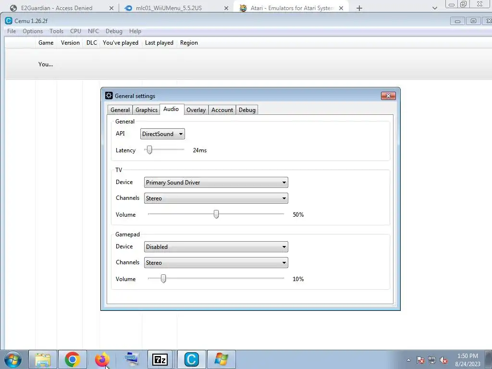This screenshot has width=492, height=369.
Task: Open the NFC menu
Action: point(94,31)
